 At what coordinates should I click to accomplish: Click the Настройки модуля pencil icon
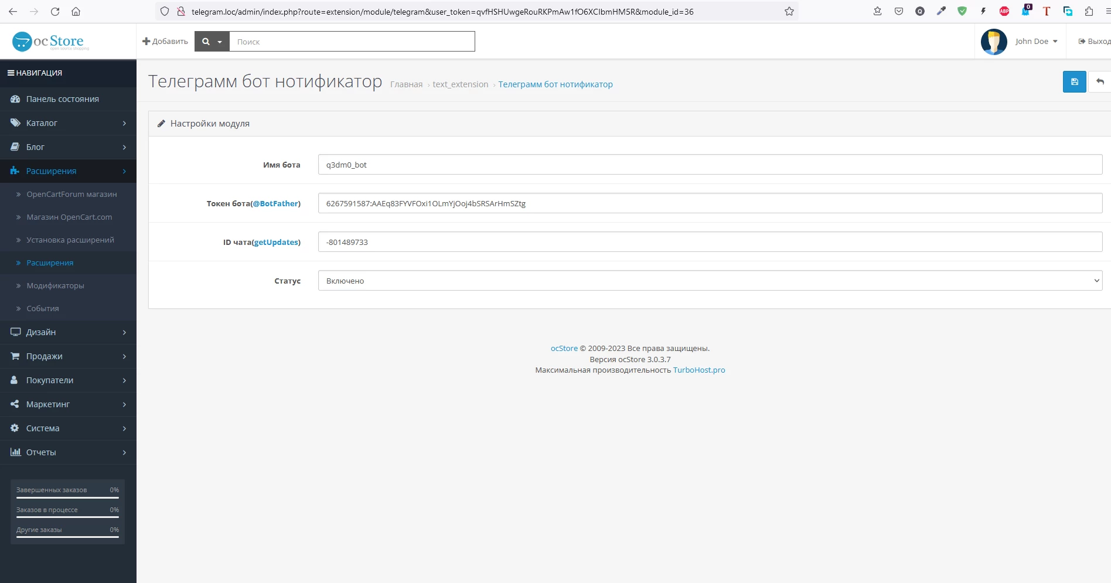[x=161, y=124]
